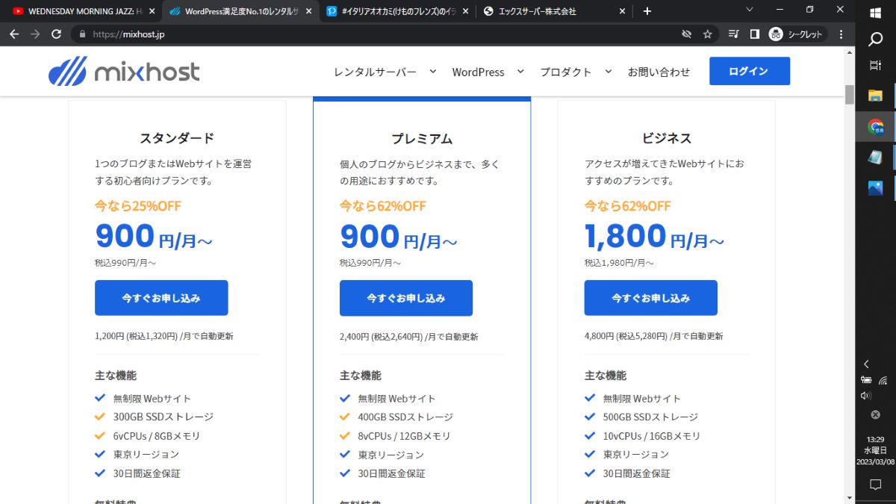The width and height of the screenshot is (896, 504).
Task: Click the 500GB SSDストレージ feature text
Action: (x=650, y=417)
